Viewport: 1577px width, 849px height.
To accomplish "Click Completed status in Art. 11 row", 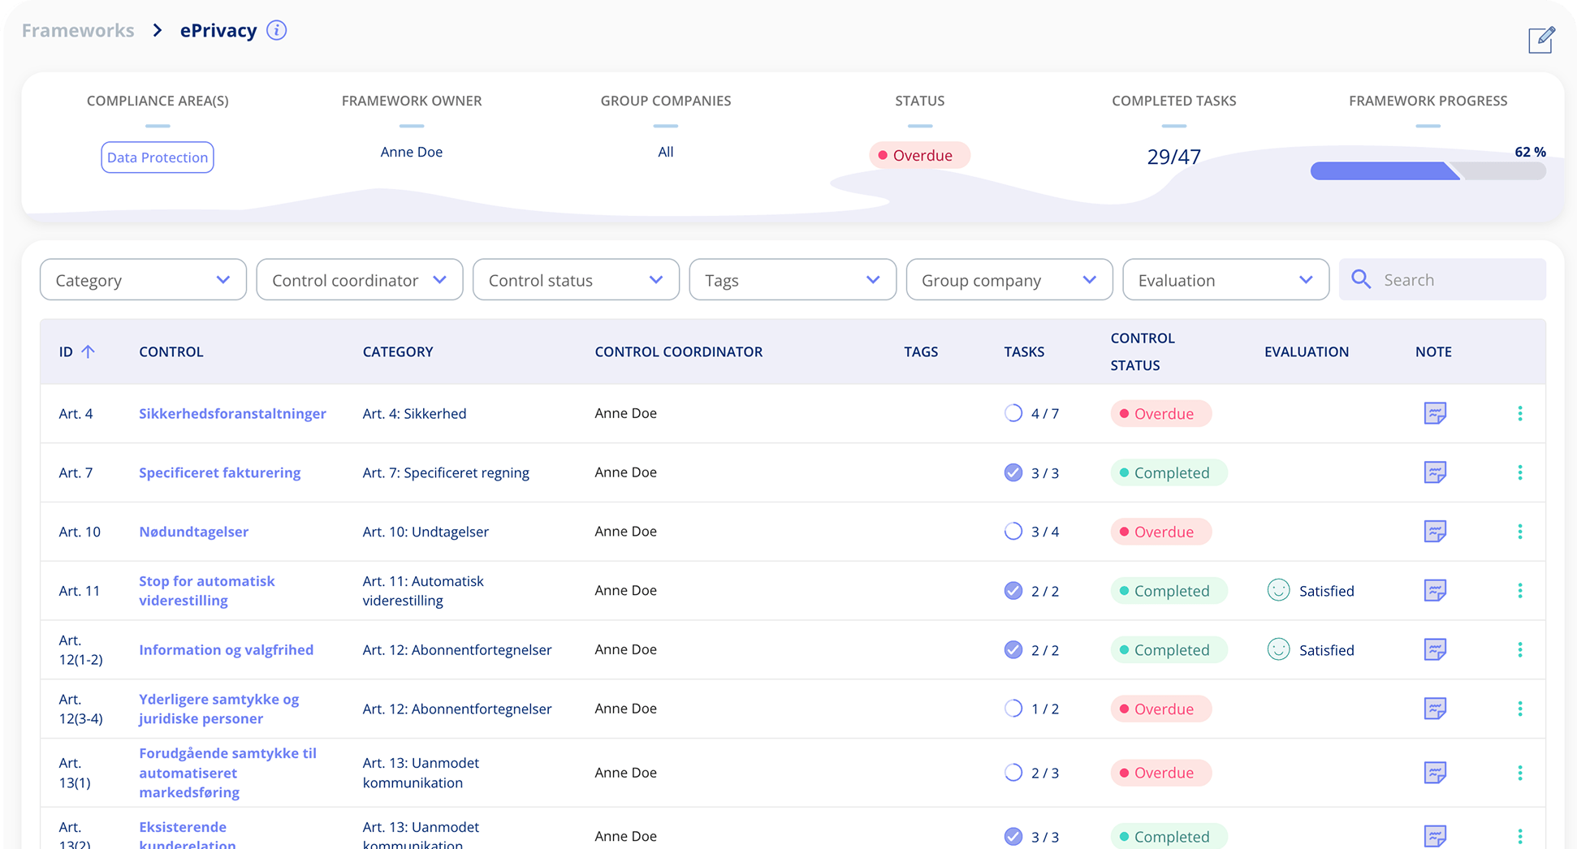I will point(1169,591).
